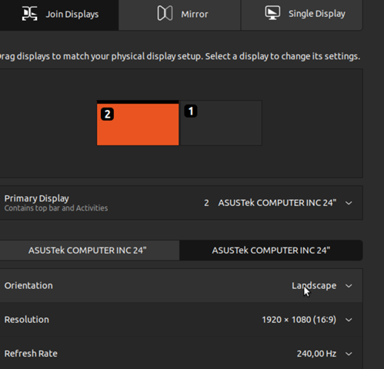
Task: Click the 240,00 Hz refresh rate value
Action: (x=316, y=354)
